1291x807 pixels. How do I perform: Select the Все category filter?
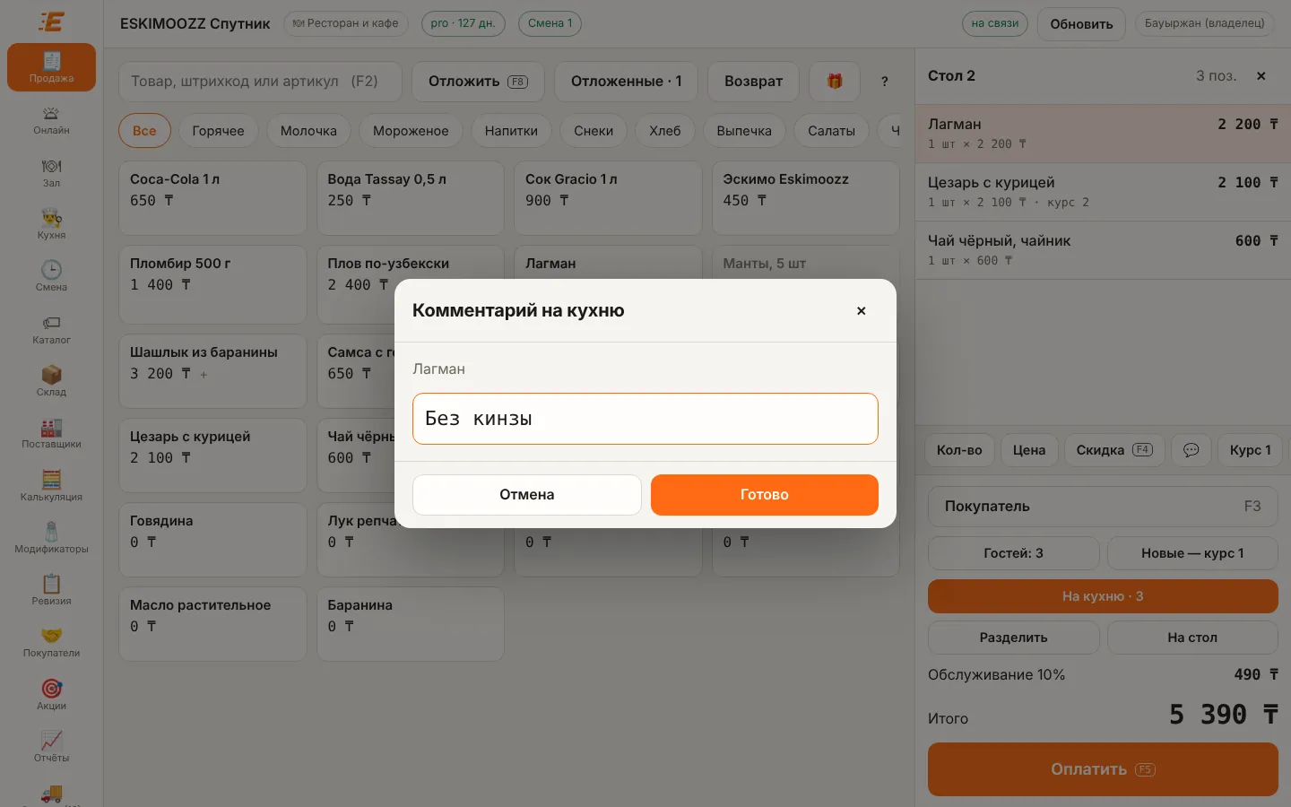click(x=144, y=131)
